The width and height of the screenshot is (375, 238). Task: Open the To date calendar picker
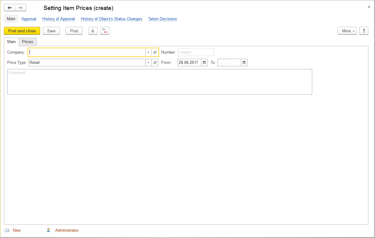tap(244, 63)
